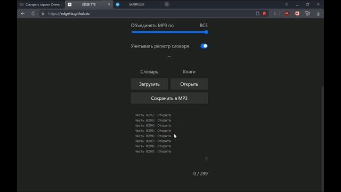Switch to the Смотреть сериал tab
Screen dimensions: 341x192
[x=42, y=4]
